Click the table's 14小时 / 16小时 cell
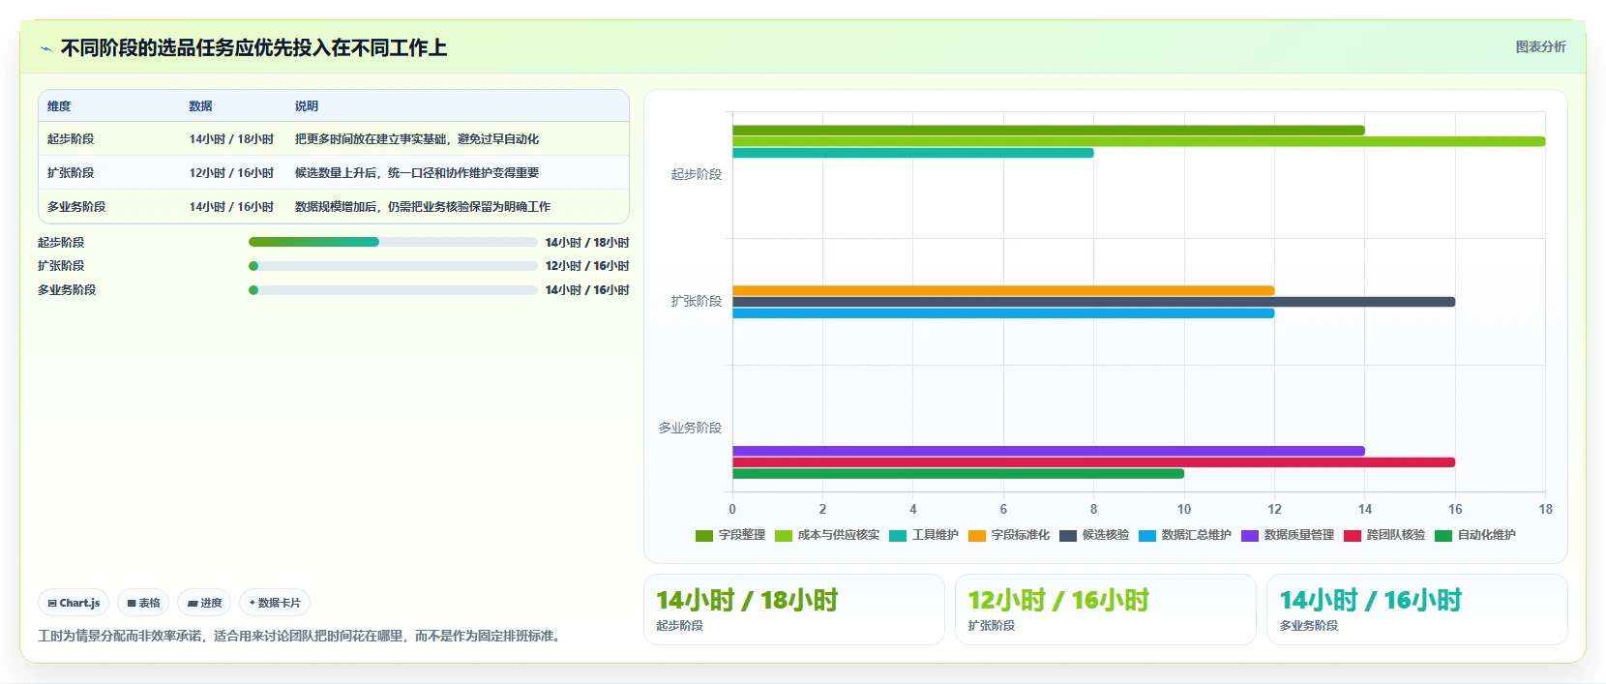The height and width of the screenshot is (684, 1606). point(231,207)
